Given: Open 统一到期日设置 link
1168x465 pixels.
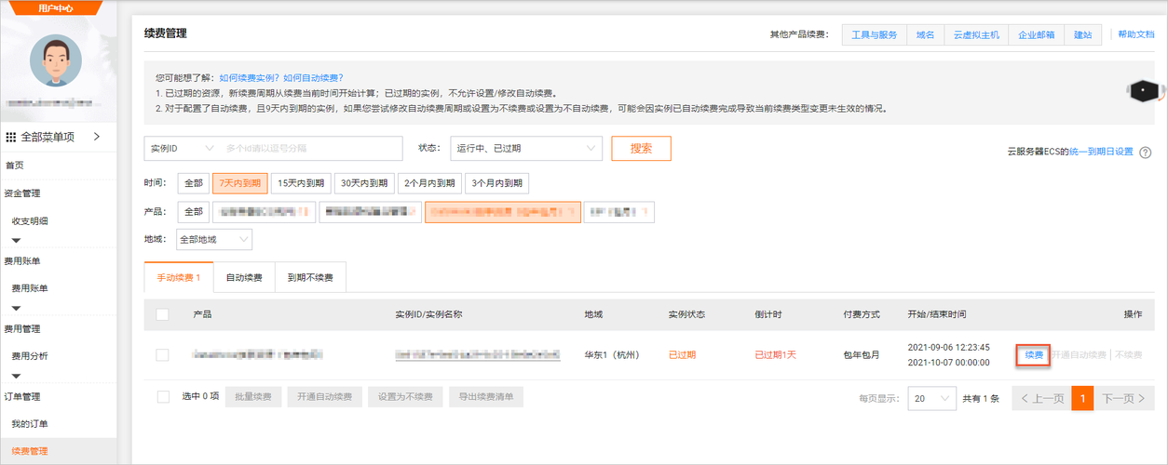Looking at the screenshot, I should (x=1101, y=152).
